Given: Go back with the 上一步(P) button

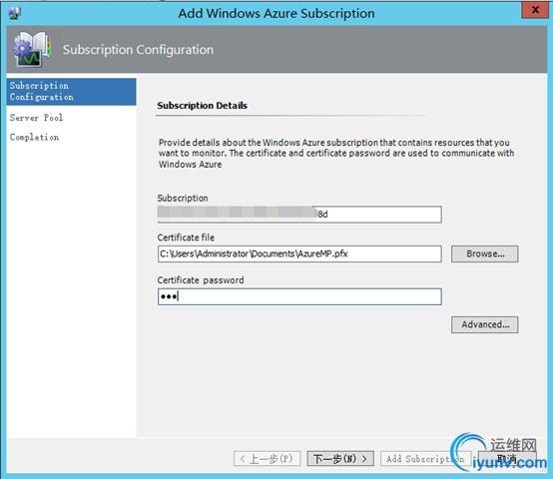Looking at the screenshot, I should (267, 459).
